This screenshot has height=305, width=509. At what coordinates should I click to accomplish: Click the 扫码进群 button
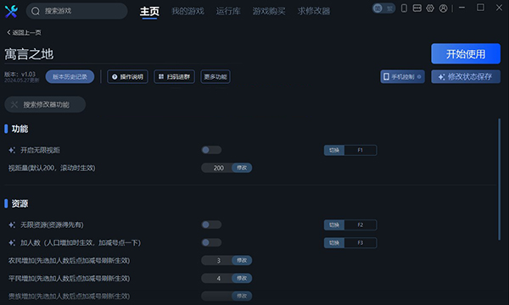coord(174,77)
